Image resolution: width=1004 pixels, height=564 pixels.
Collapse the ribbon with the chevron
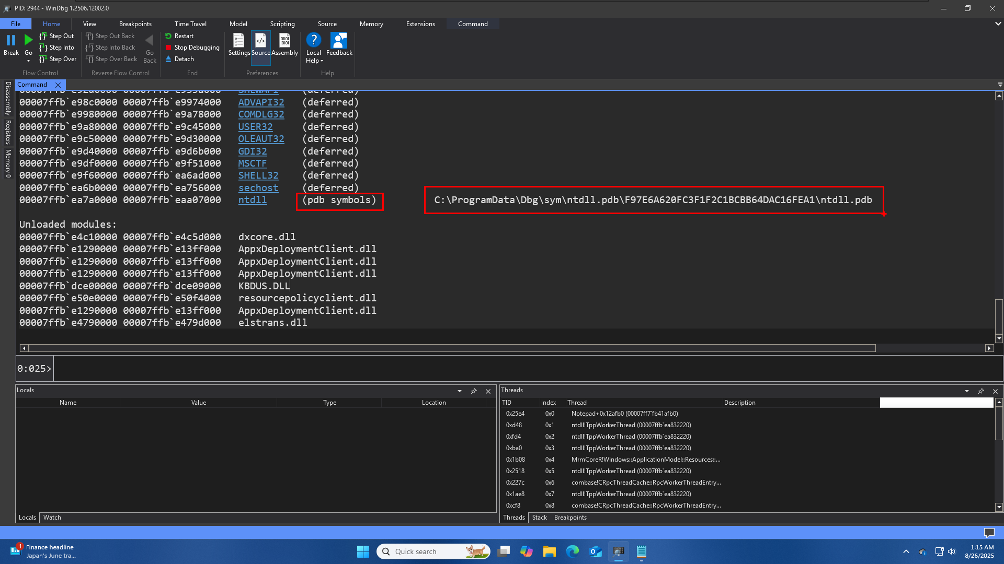point(998,23)
